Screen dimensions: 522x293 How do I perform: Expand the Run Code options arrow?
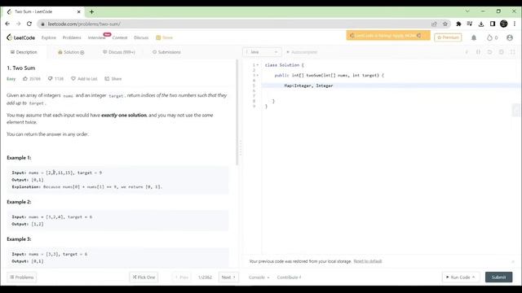pos(473,277)
